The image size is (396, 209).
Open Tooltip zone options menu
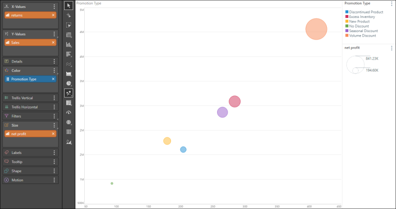[54, 161]
